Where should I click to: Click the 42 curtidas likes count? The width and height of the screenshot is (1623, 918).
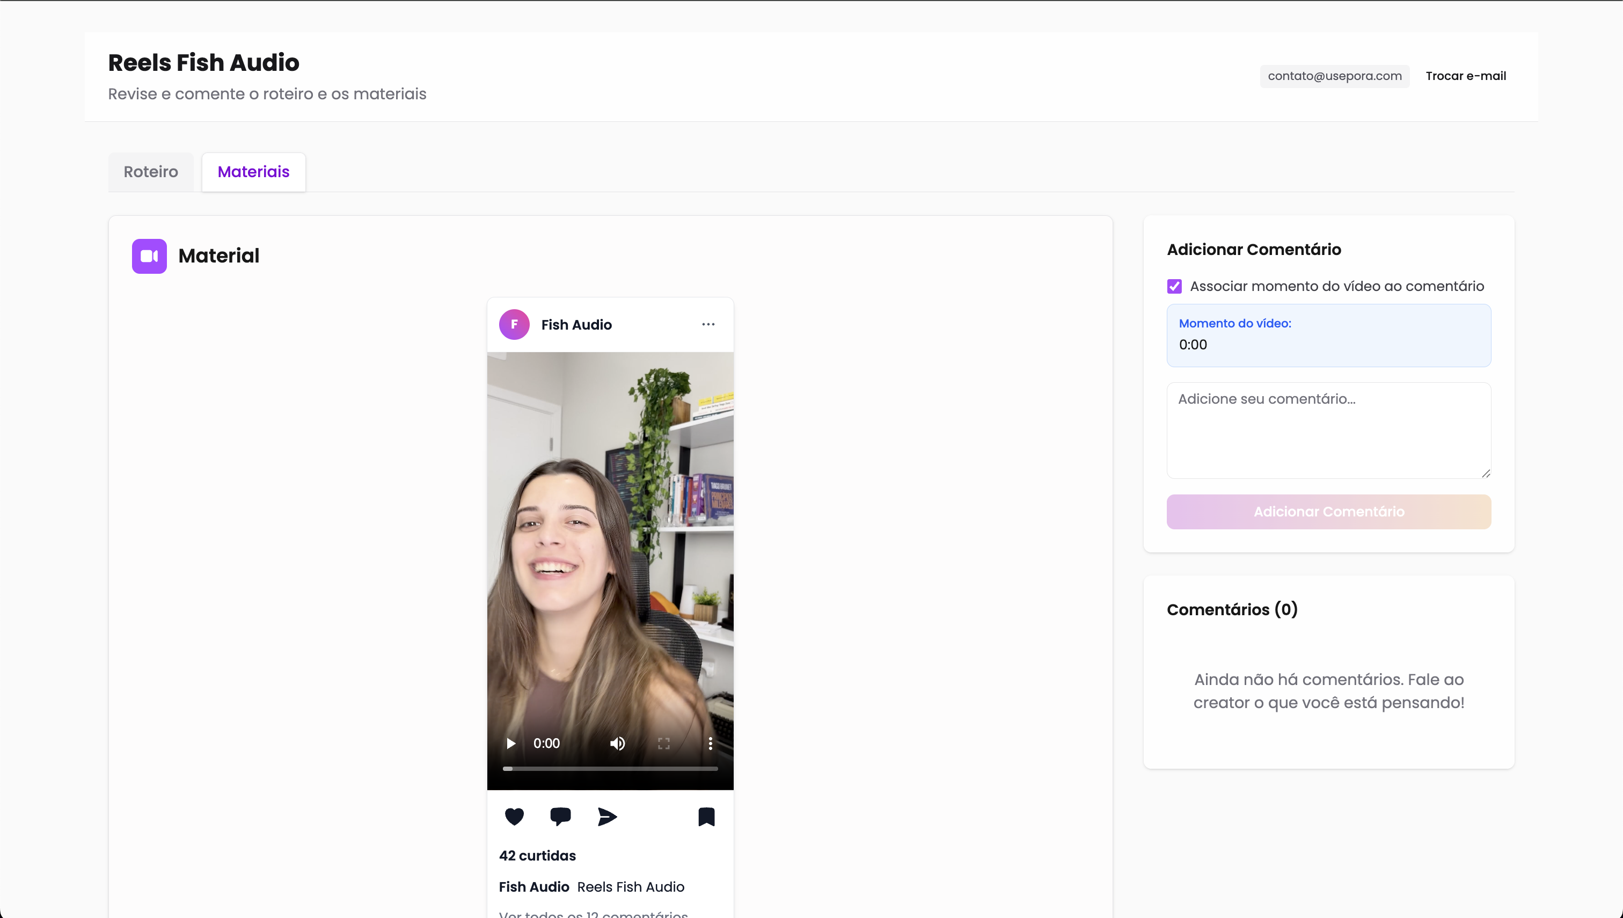(x=537, y=856)
